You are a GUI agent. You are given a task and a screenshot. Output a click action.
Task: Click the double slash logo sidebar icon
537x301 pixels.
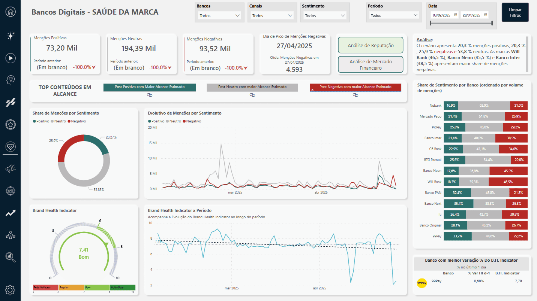pyautogui.click(x=10, y=103)
